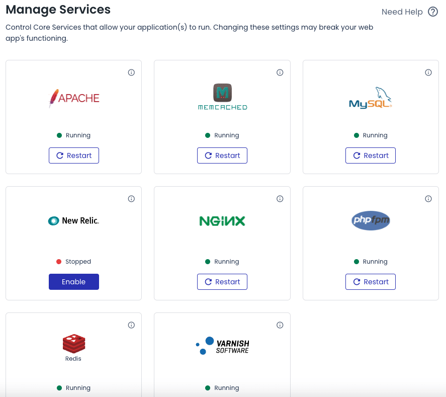Restart the MySQL service
Viewport: 446px width, 397px height.
[371, 155]
